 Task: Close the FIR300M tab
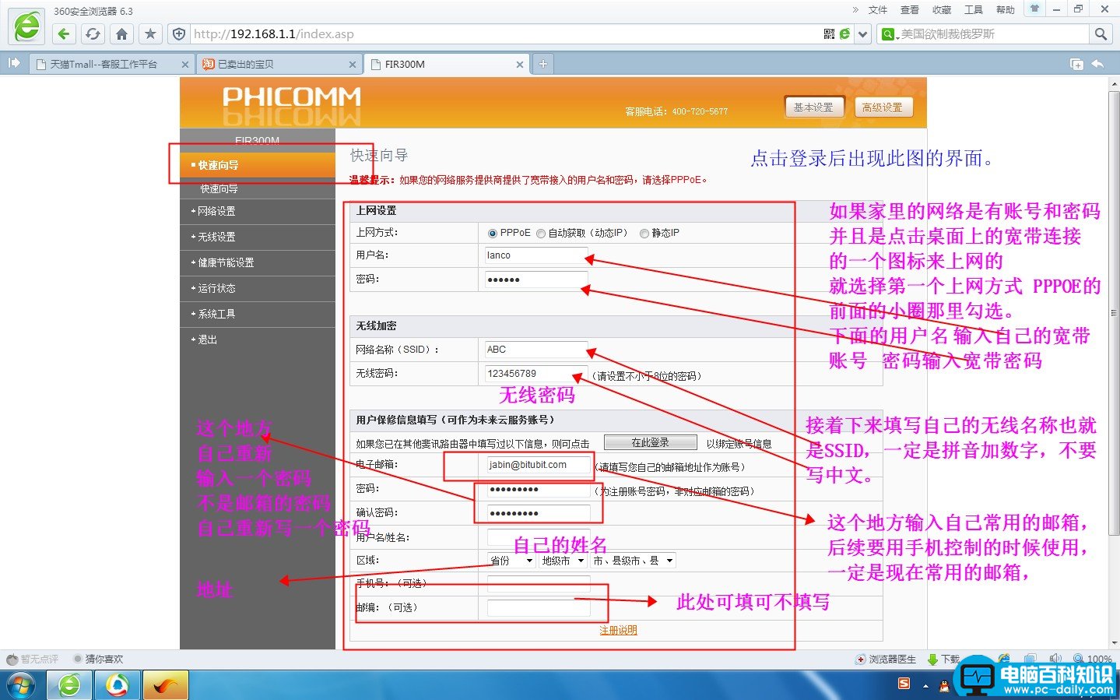tap(520, 65)
